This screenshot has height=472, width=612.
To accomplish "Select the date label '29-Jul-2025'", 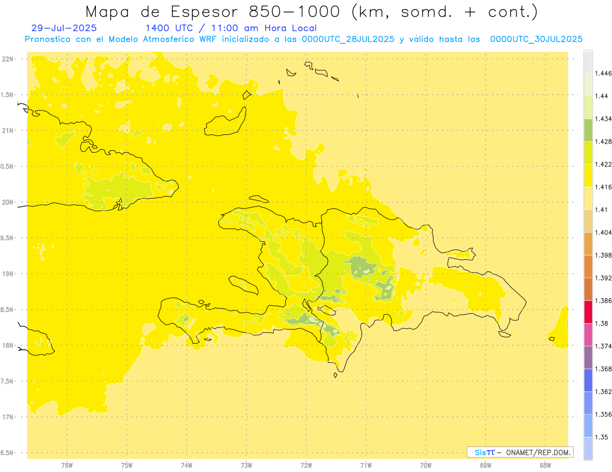I will tap(64, 28).
